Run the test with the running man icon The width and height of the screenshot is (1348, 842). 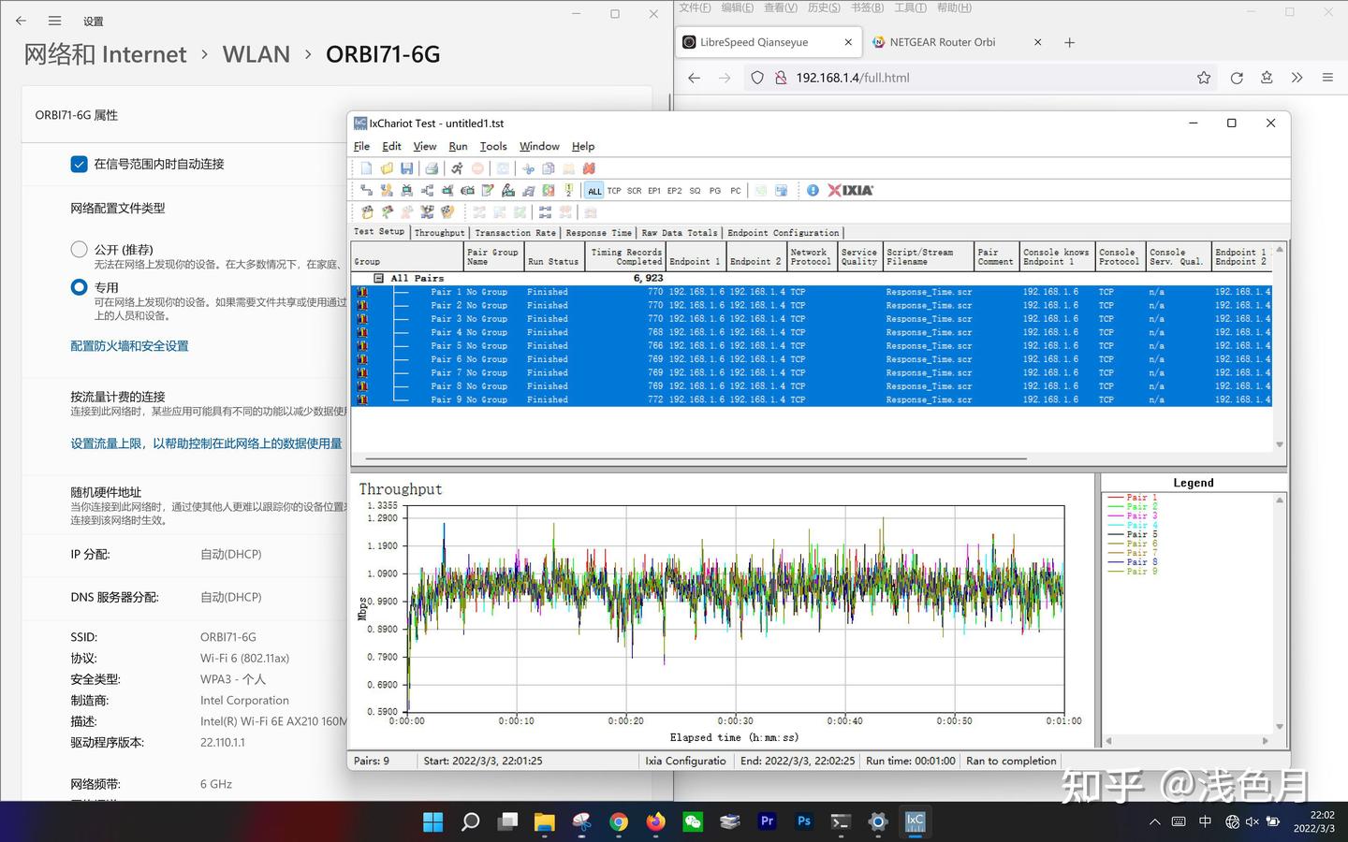coord(456,167)
